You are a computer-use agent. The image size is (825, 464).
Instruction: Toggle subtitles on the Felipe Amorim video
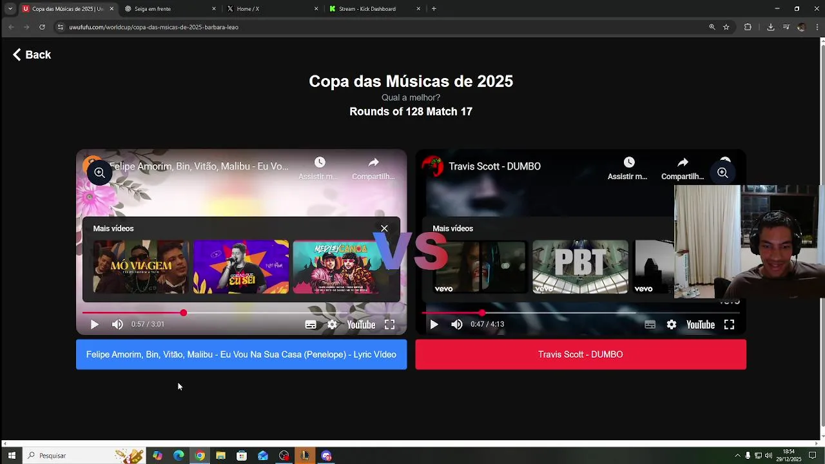[311, 325]
